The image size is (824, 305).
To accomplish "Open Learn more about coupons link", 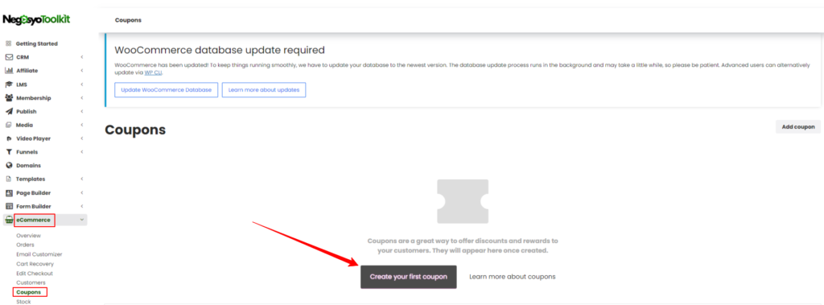I will click(x=513, y=277).
